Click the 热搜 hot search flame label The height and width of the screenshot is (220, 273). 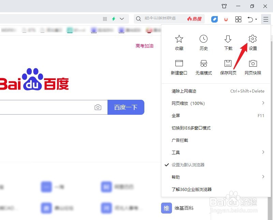point(194,19)
